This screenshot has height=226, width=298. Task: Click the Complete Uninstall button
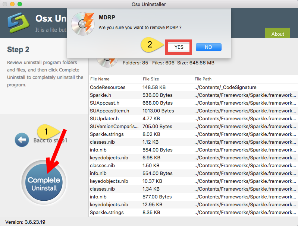(44, 182)
